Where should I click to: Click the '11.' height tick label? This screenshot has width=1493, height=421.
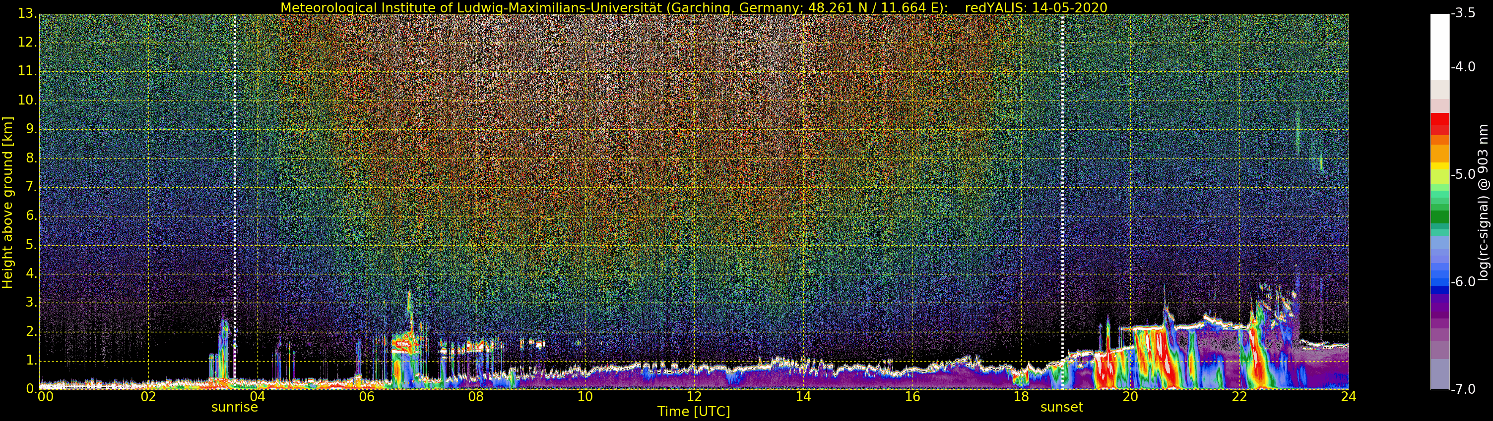tap(27, 71)
